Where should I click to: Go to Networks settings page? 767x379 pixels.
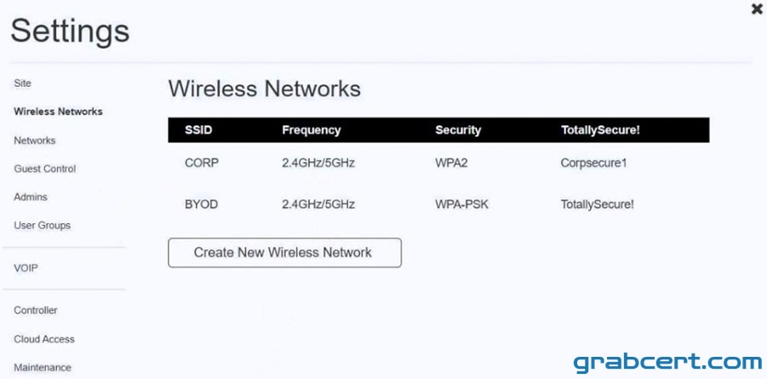(35, 141)
